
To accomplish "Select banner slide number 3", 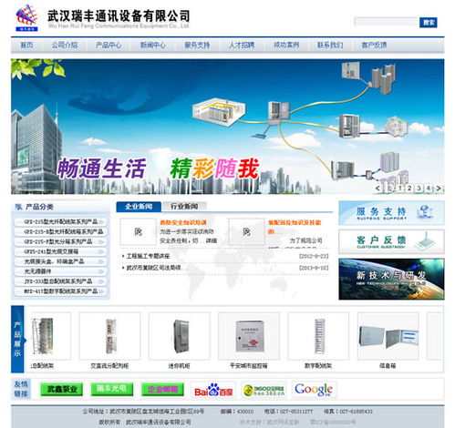I will pyautogui.click(x=419, y=189).
